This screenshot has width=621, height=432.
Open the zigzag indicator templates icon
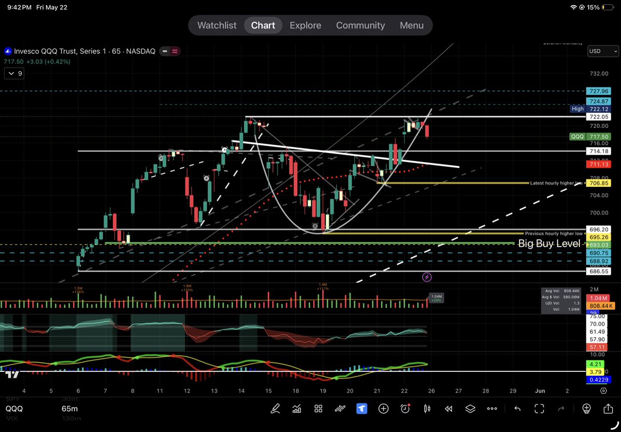click(340, 409)
